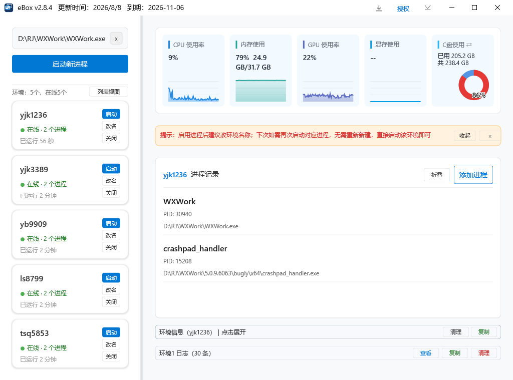Open the CPU 使用率 stats card
Viewport: 513px width, 380px height.
tap(193, 71)
